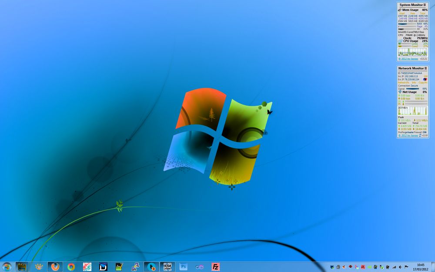The image size is (435, 272).
Task: Click the tray icon left of signal bars
Action: click(388, 267)
